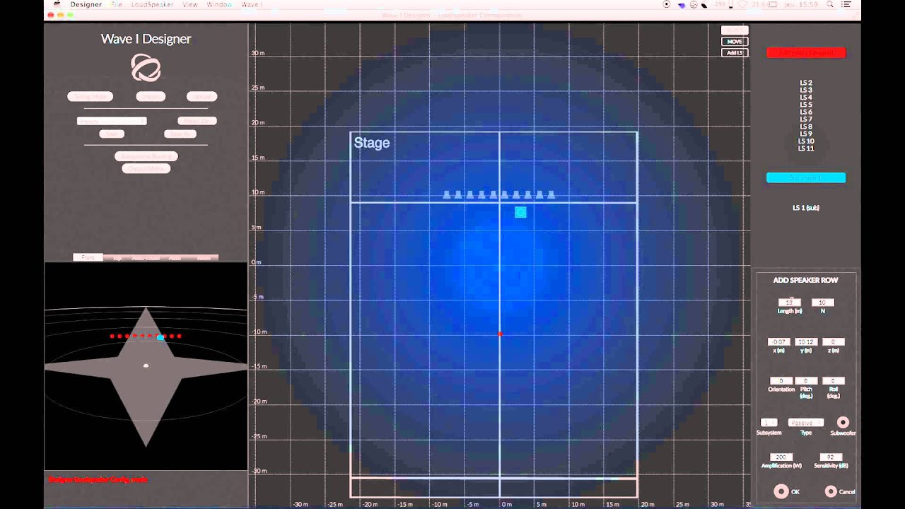Click the N speakers input field
This screenshot has width=905, height=509.
(822, 303)
